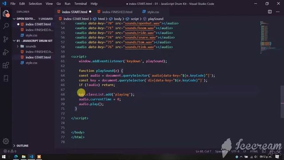Click the VS Code taskbar icon
Viewport: 284px width, 160px height.
click(x=32, y=156)
